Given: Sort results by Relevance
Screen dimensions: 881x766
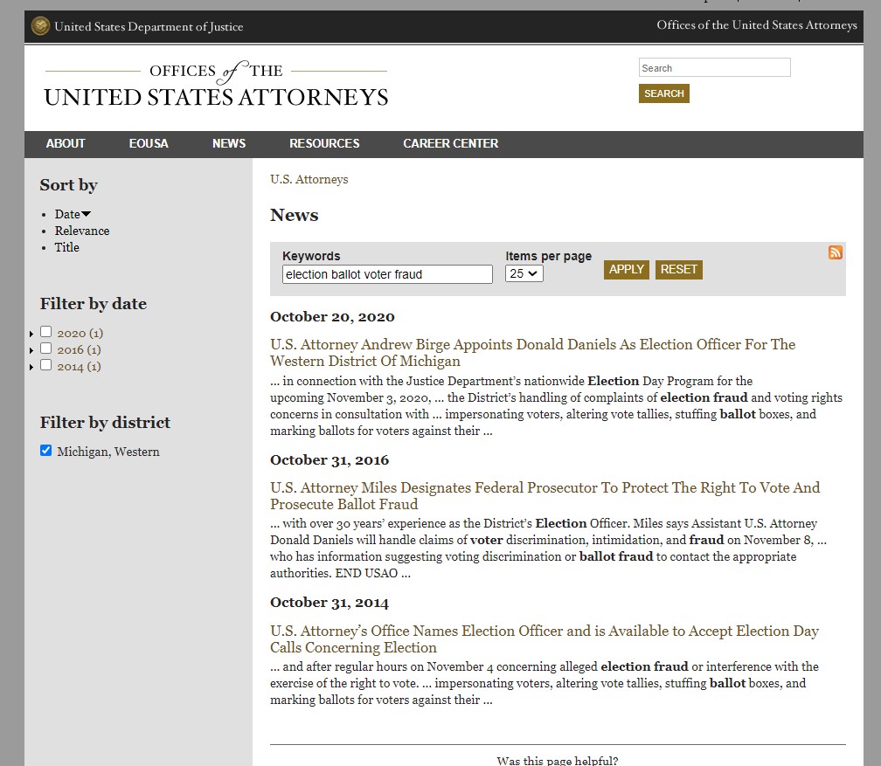Looking at the screenshot, I should point(82,231).
